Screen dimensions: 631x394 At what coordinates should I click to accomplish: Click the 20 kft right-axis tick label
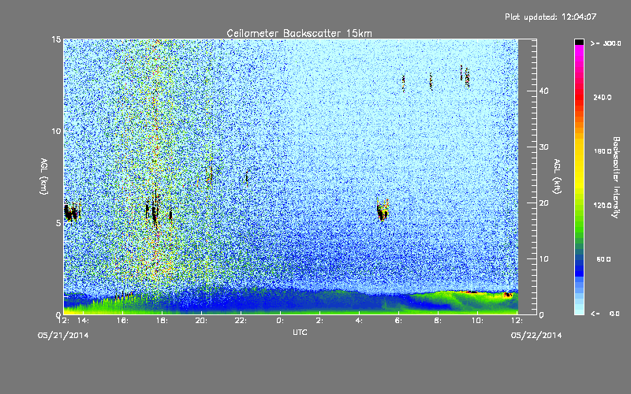pos(543,203)
